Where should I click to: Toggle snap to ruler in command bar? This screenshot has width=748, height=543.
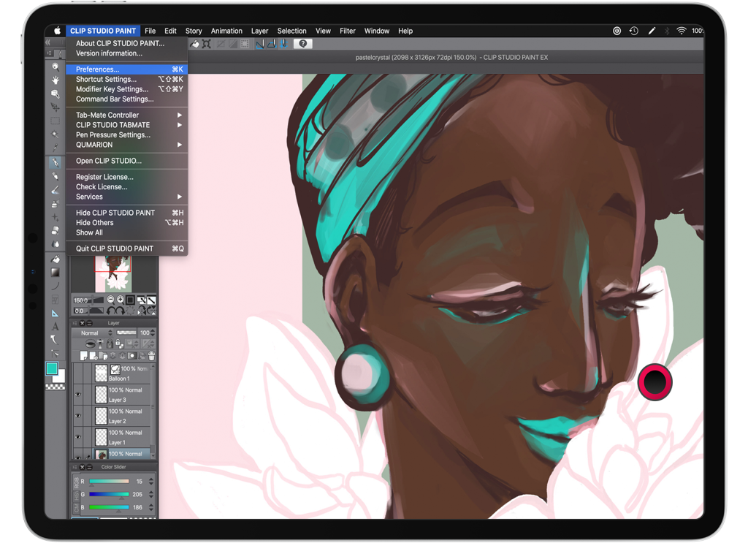[x=260, y=44]
